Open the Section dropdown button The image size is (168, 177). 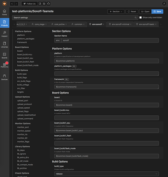point(116,11)
